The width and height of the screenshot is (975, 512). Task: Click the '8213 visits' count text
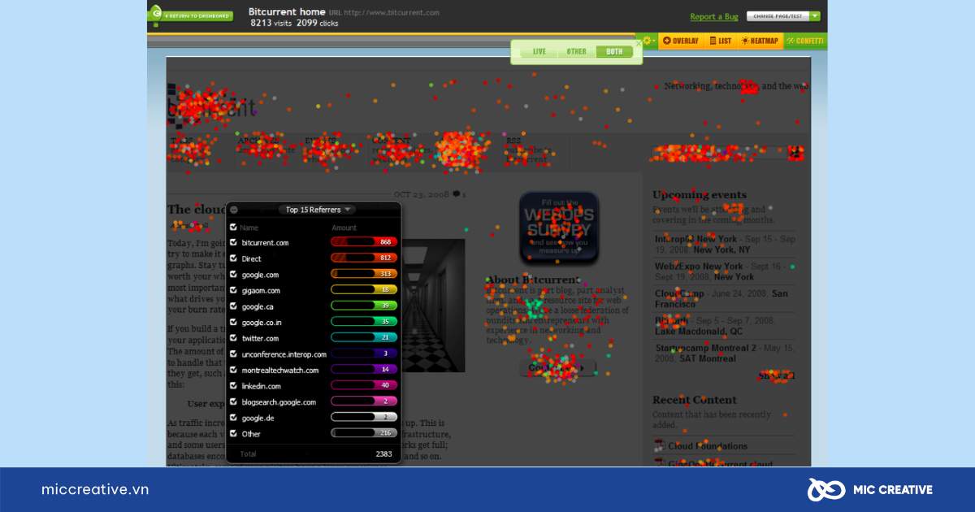pyautogui.click(x=271, y=23)
